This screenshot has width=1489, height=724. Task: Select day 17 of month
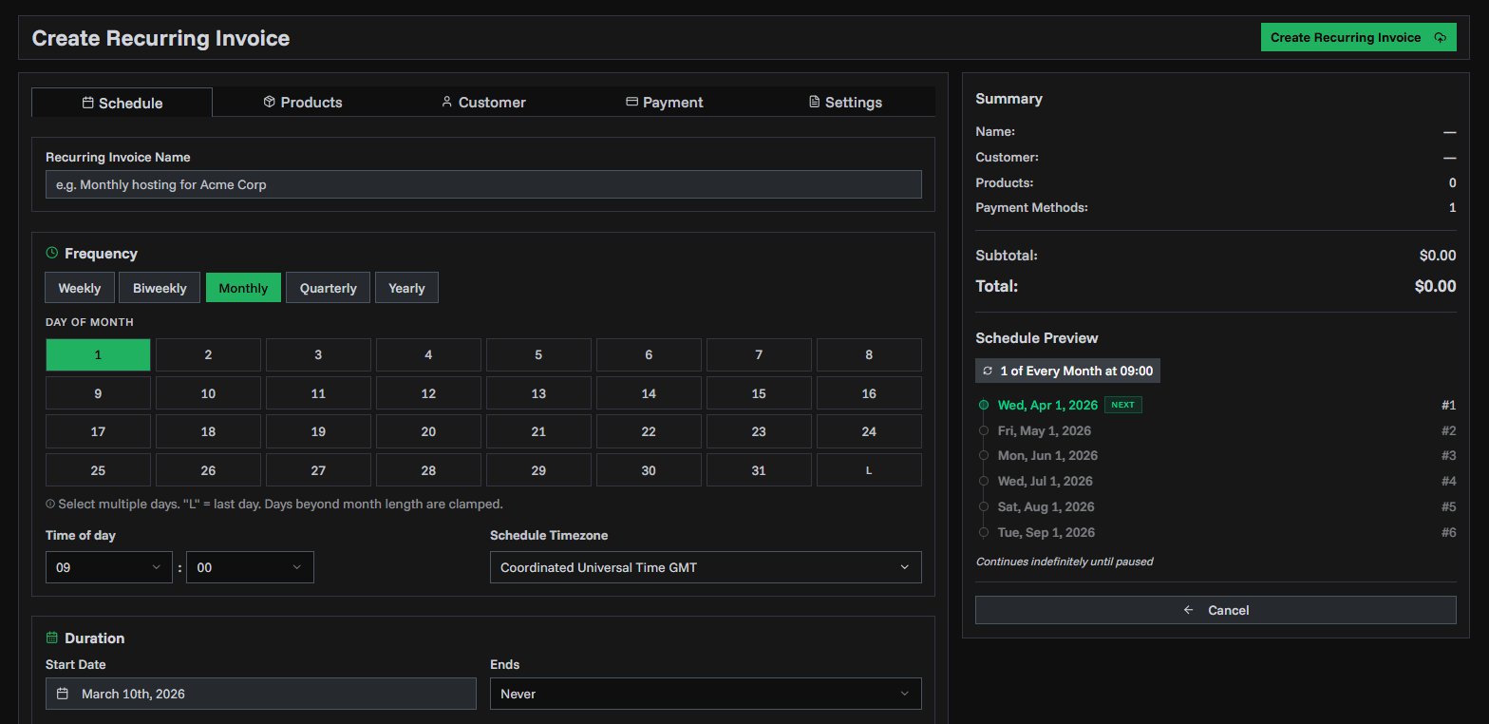click(x=98, y=431)
